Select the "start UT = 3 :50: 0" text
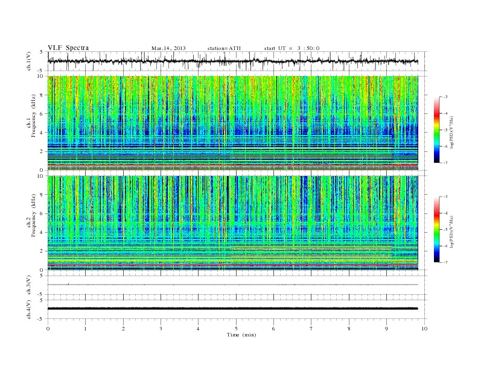The width and height of the screenshot is (478, 369). tap(292, 48)
